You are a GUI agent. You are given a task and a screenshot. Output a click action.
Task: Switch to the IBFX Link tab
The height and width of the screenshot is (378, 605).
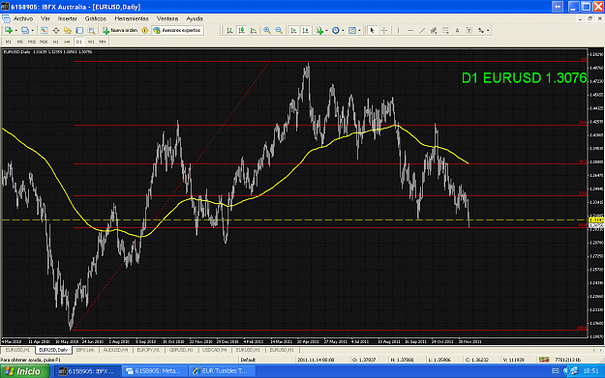point(85,350)
